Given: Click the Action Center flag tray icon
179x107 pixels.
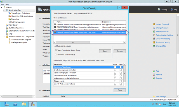Looking at the screenshot, I should coord(153,104).
